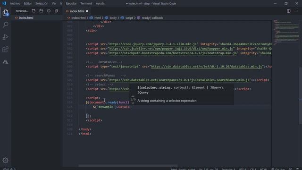Collapse all folders in Explorer
Screen dimensions: 302x170
56,11
